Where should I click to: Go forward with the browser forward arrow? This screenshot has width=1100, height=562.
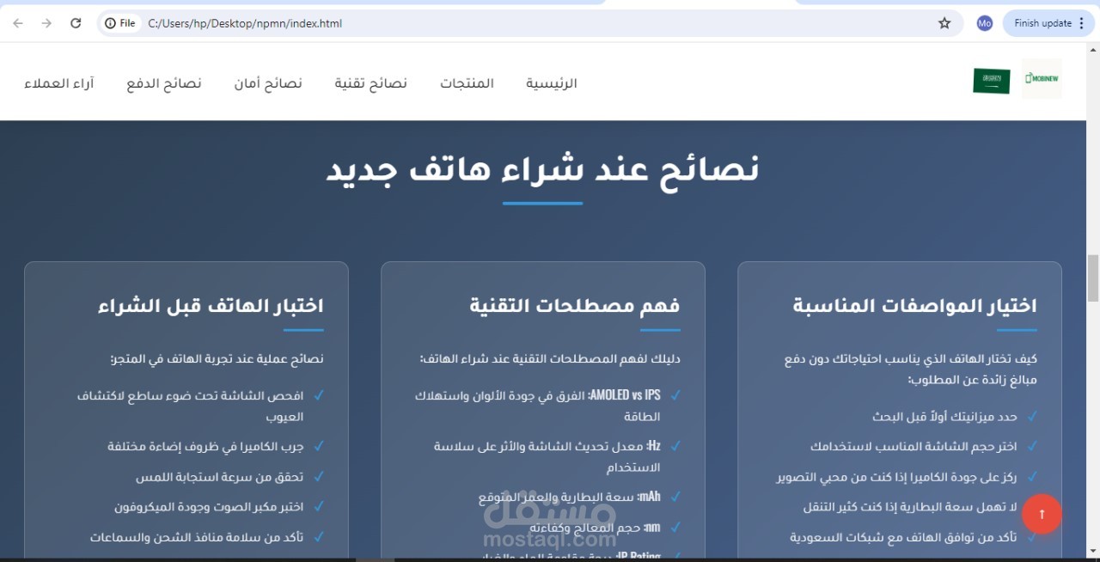[x=46, y=23]
